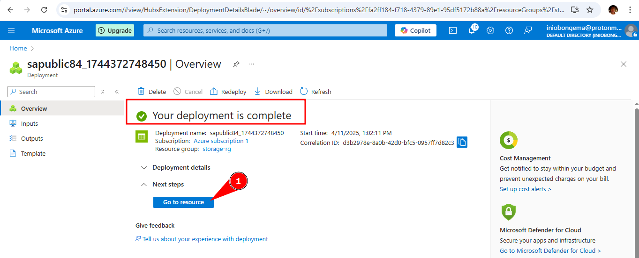Focus the global search resources field
639x258 pixels.
[x=265, y=30]
